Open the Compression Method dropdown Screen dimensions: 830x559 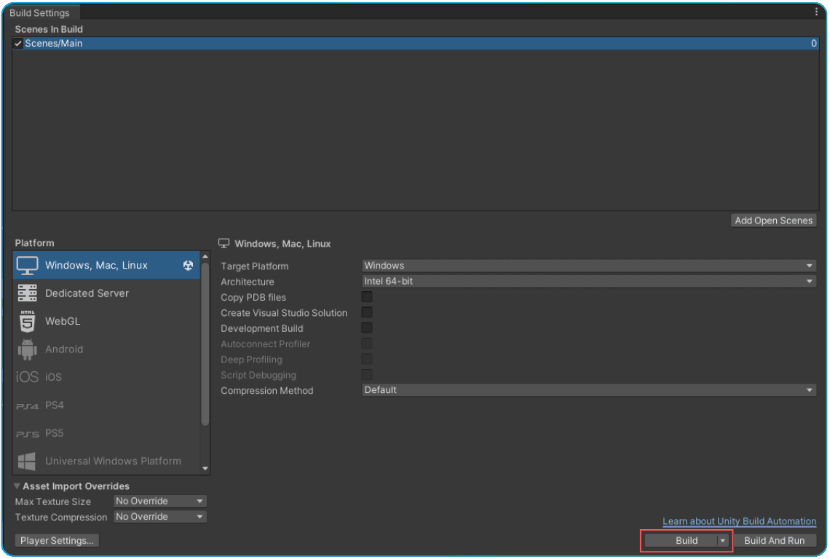click(588, 390)
